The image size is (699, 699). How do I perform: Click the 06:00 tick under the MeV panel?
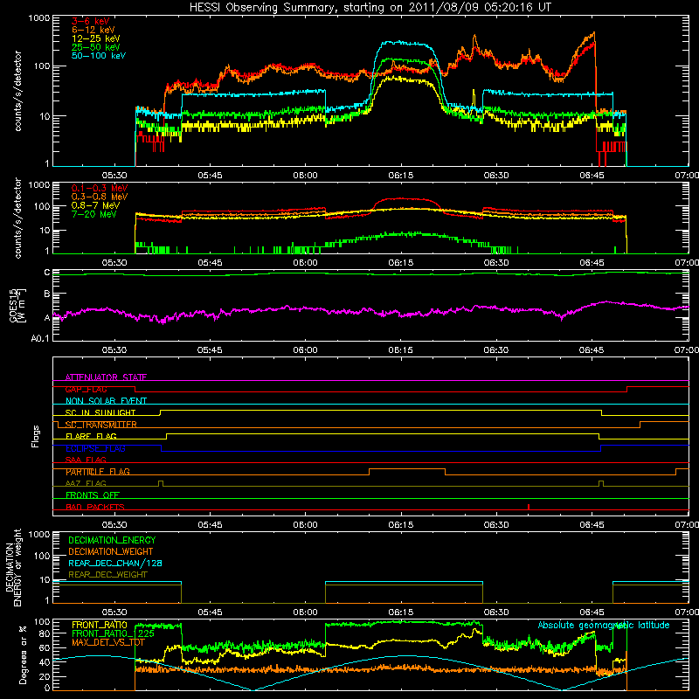[305, 263]
